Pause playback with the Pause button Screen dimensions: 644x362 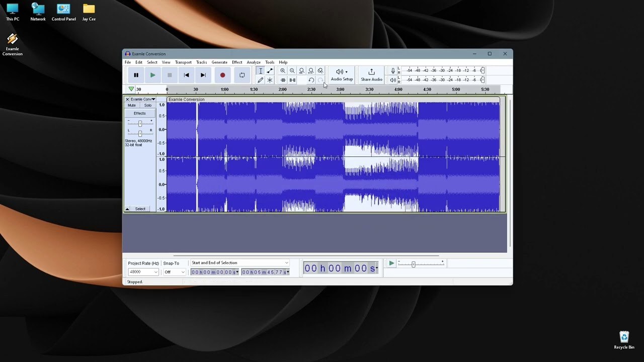pos(136,75)
